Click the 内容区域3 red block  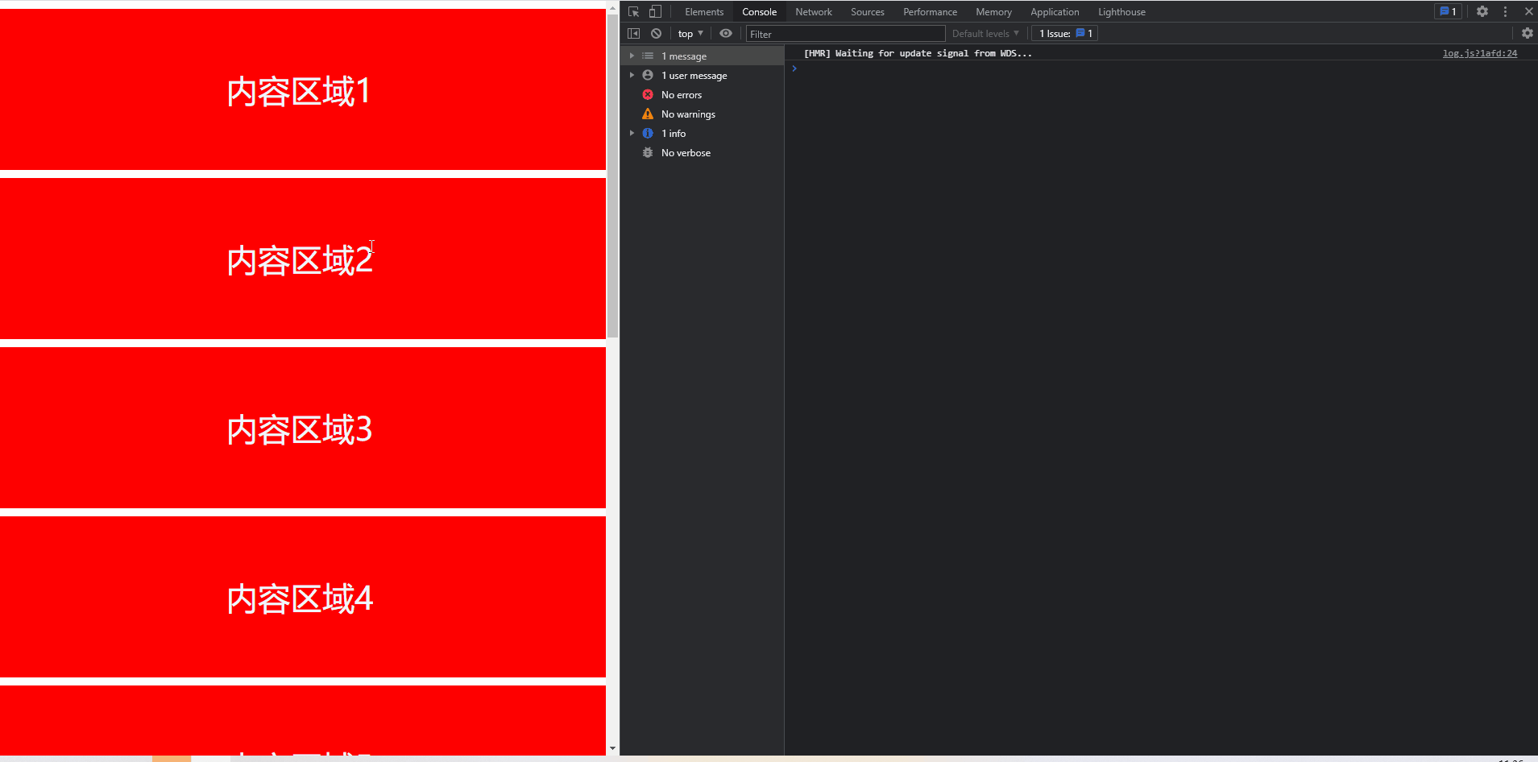pyautogui.click(x=303, y=428)
